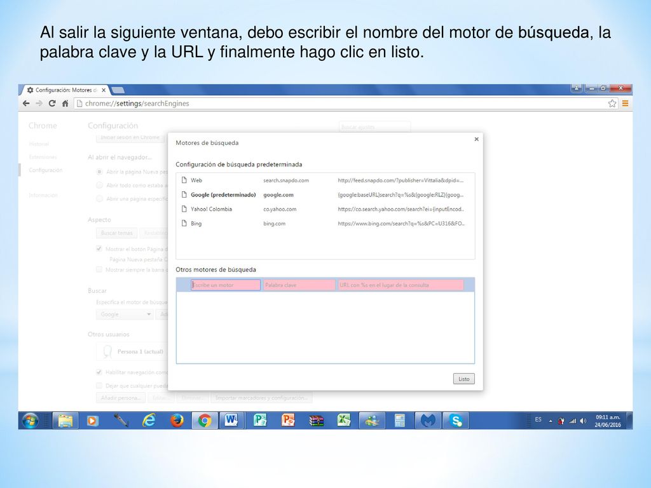Click 'Importar marcadores y configuración' button
This screenshot has height=488, width=651.
(261, 398)
